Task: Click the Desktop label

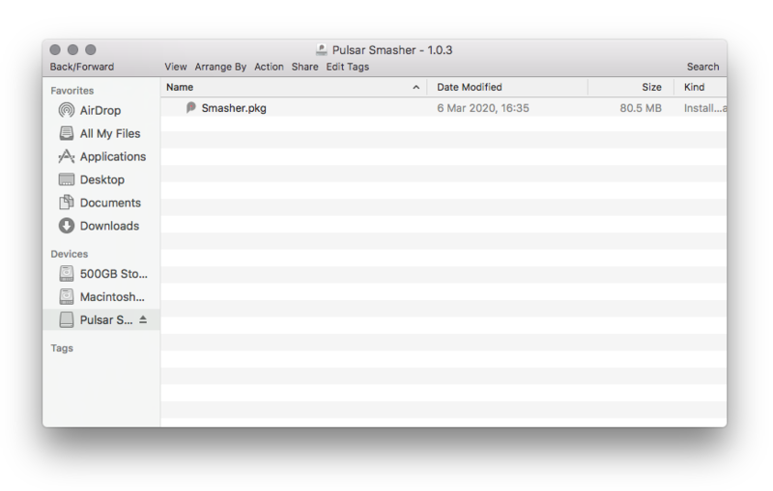Action: pyautogui.click(x=102, y=179)
